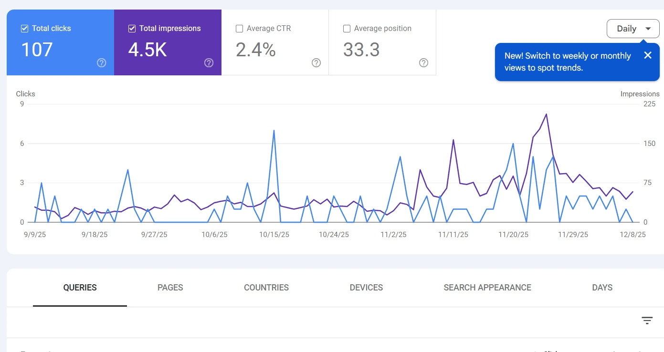
Task: Click the 4.5K total impressions value
Action: [148, 50]
